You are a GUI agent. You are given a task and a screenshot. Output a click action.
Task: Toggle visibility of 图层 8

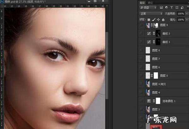click(x=141, y=50)
